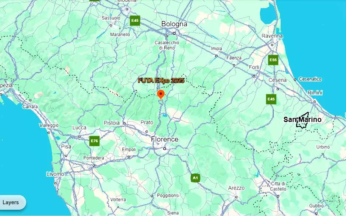Click the Bologna city label
346x216 pixels.
(x=174, y=24)
